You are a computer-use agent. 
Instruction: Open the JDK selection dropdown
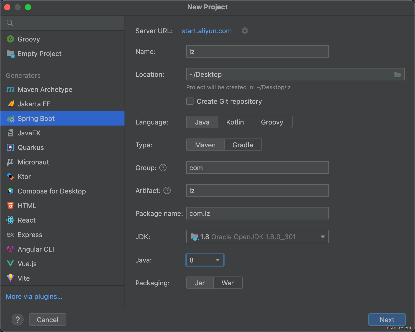(x=257, y=237)
